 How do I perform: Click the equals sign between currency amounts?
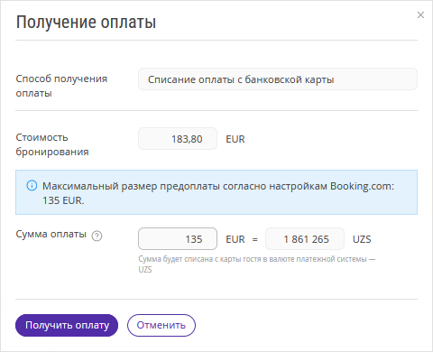click(x=255, y=239)
